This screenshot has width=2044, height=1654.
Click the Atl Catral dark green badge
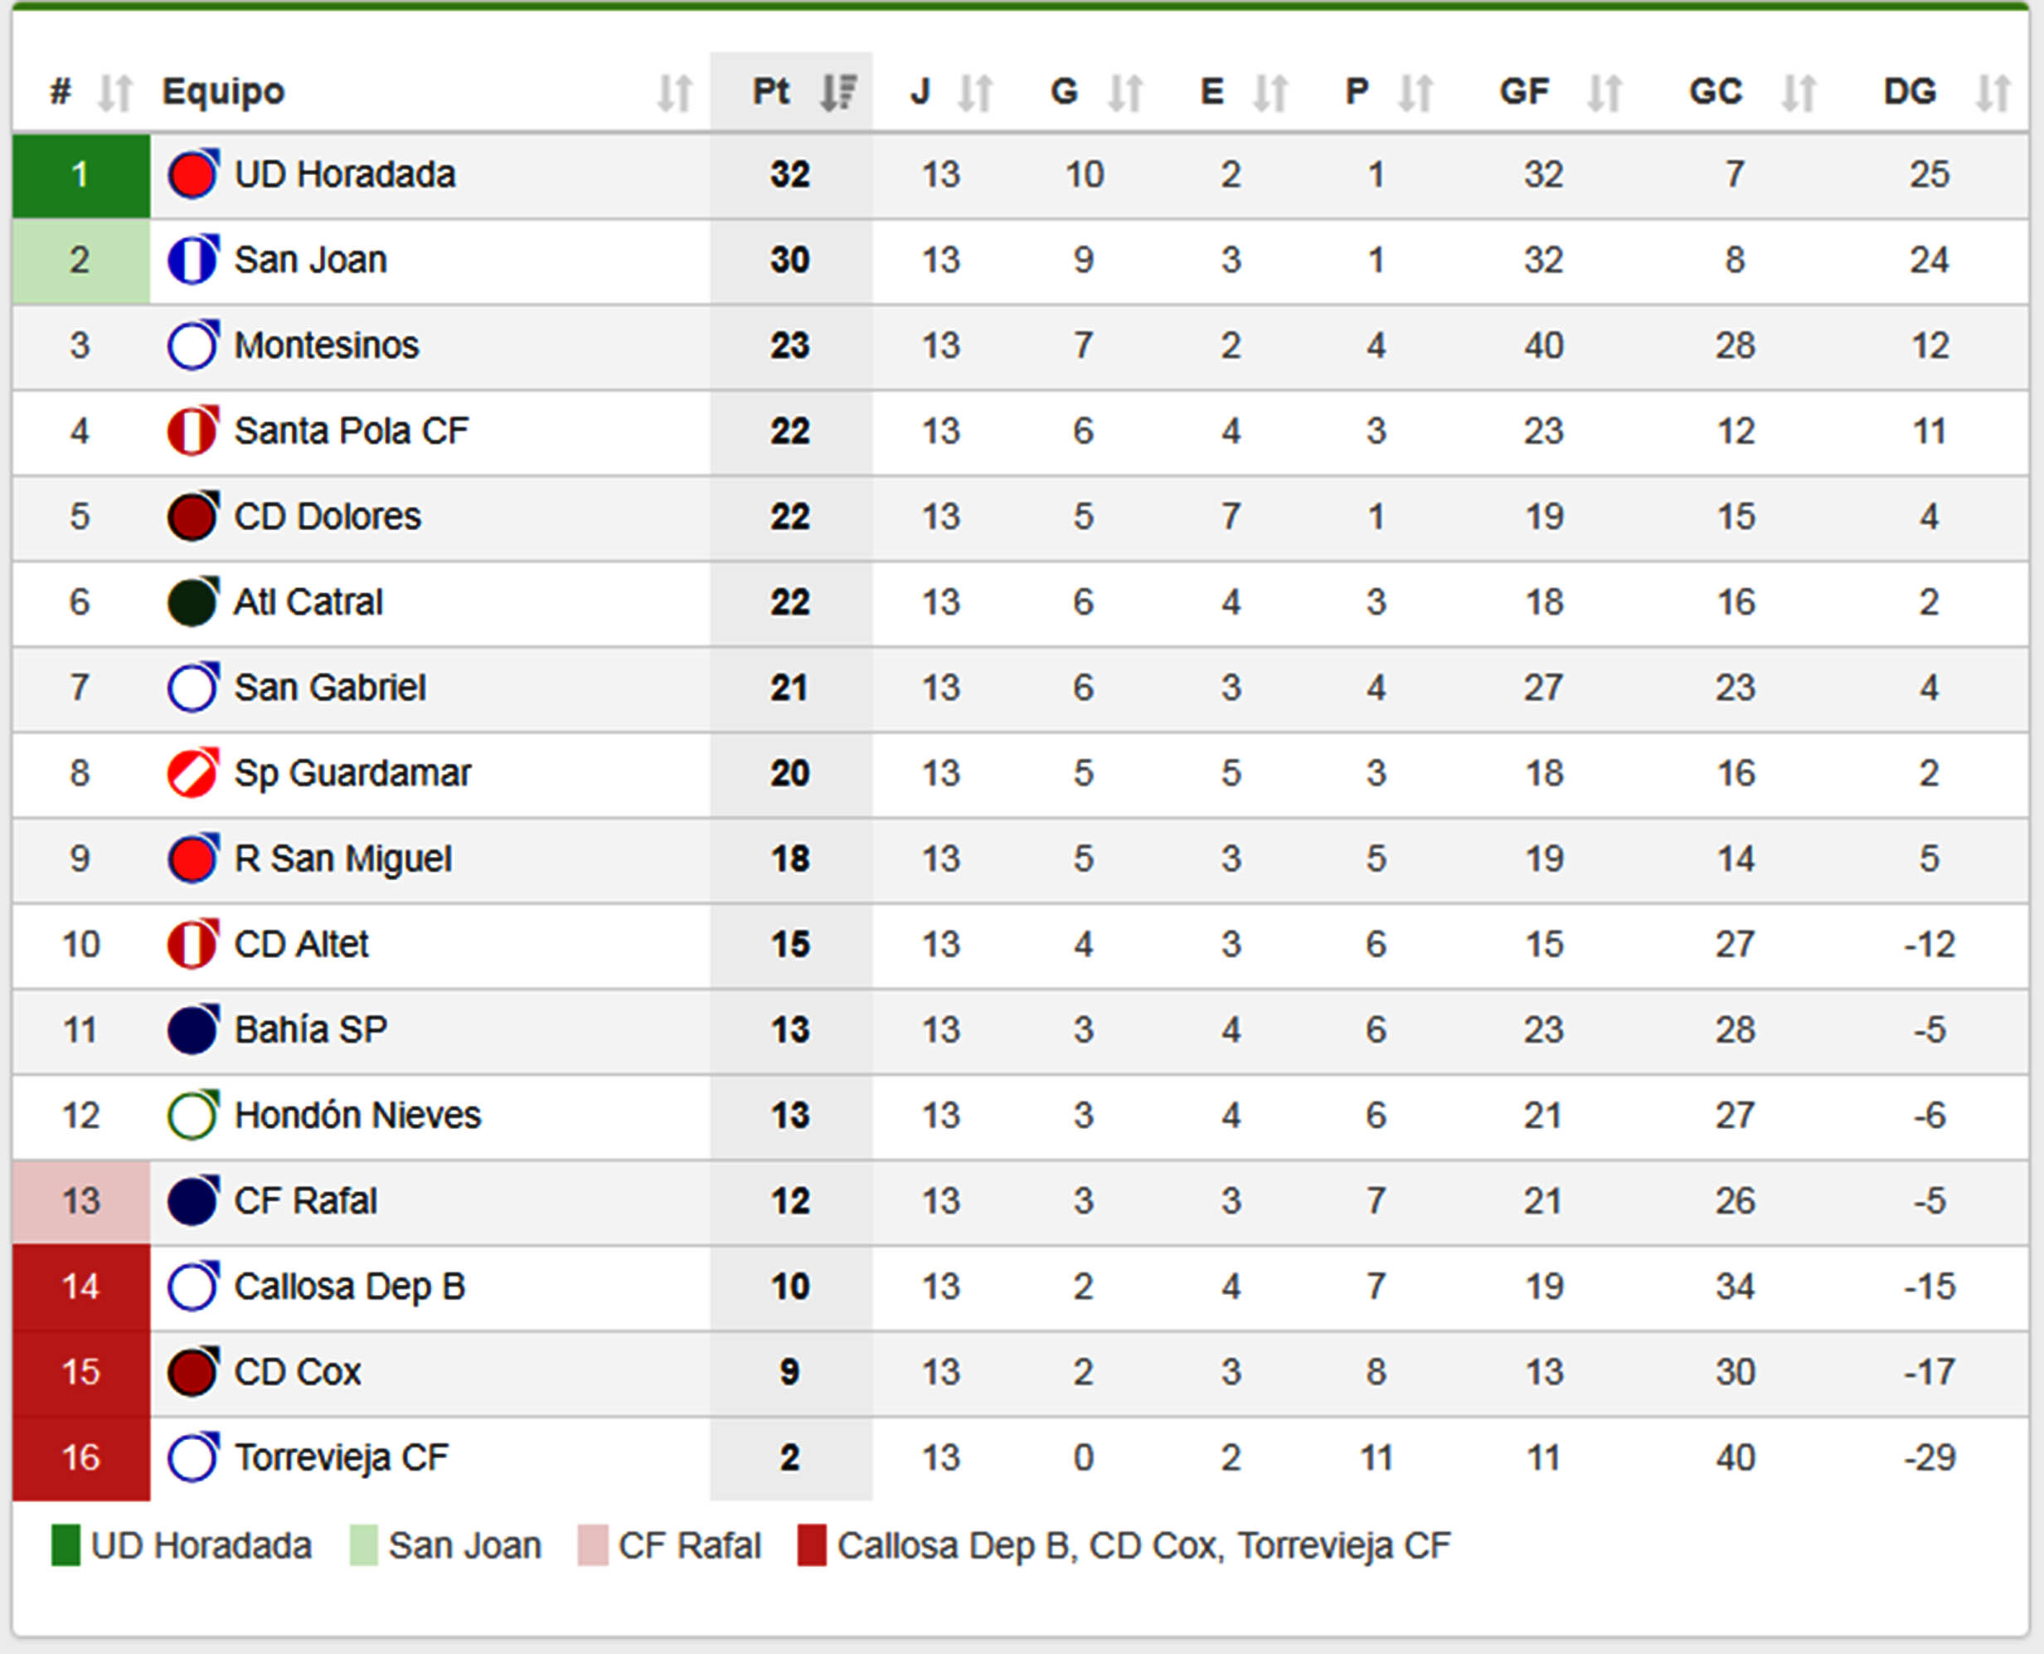pyautogui.click(x=193, y=602)
